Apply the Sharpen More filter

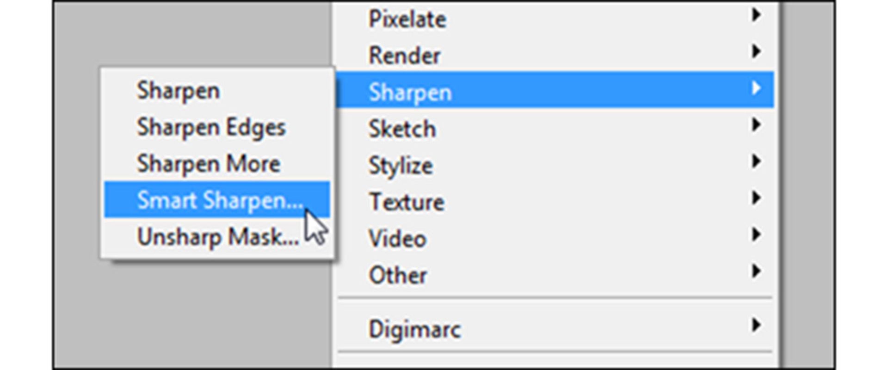point(217,163)
